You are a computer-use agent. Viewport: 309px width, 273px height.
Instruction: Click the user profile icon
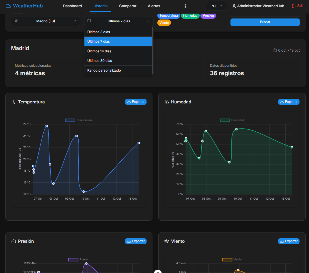coord(234,6)
